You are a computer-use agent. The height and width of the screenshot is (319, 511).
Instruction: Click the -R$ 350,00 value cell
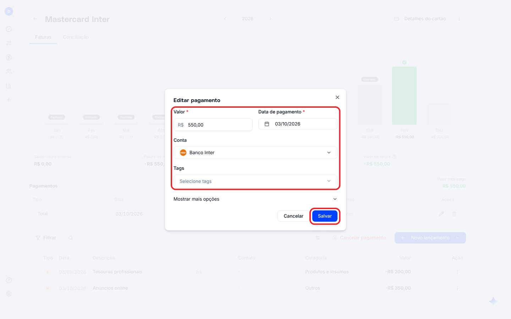398,288
